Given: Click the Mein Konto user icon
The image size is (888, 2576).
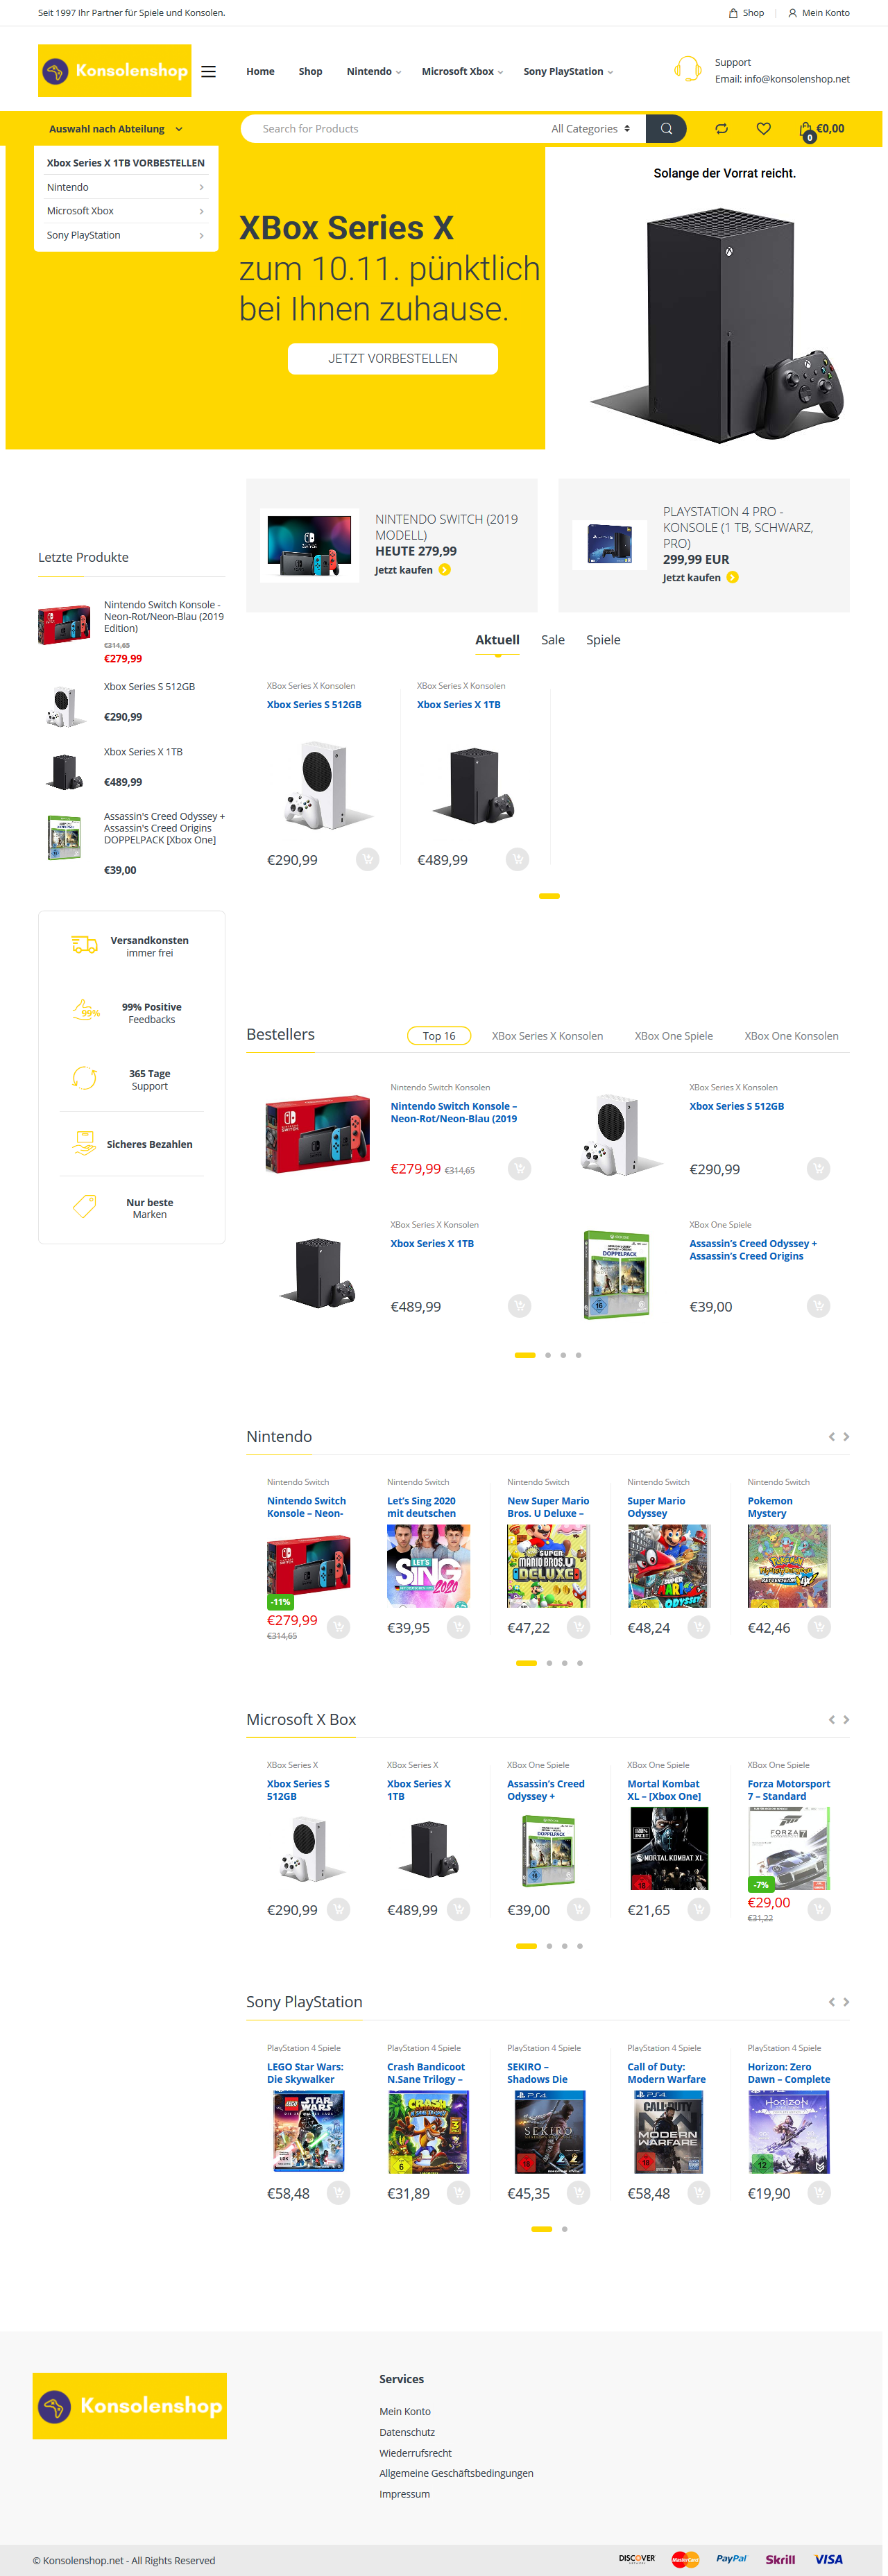Looking at the screenshot, I should 792,13.
